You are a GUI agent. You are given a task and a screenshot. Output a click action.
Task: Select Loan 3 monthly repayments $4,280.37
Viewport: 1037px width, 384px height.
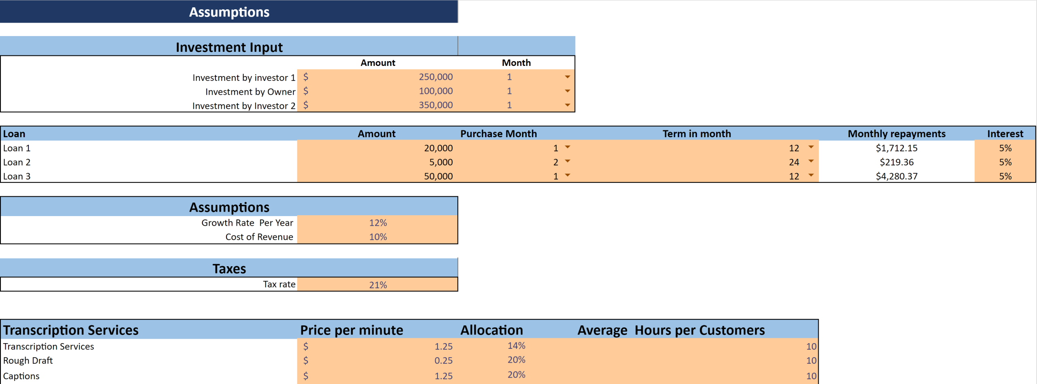[896, 176]
